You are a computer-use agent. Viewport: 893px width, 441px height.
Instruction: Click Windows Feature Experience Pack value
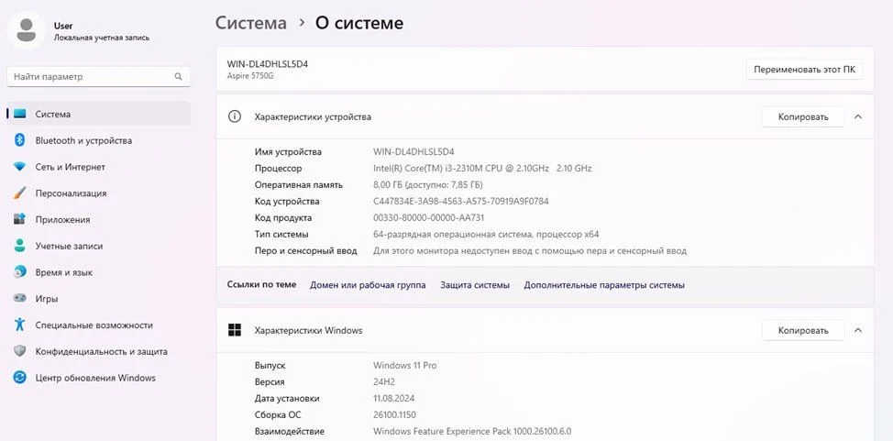(x=472, y=431)
